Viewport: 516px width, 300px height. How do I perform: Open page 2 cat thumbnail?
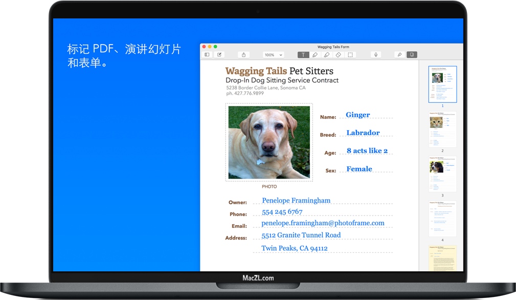443,129
